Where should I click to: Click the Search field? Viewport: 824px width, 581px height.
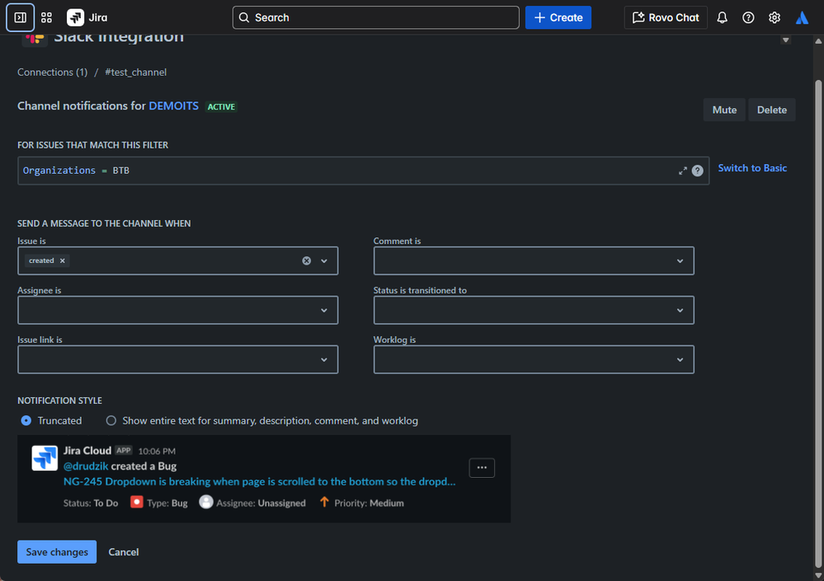tap(376, 17)
